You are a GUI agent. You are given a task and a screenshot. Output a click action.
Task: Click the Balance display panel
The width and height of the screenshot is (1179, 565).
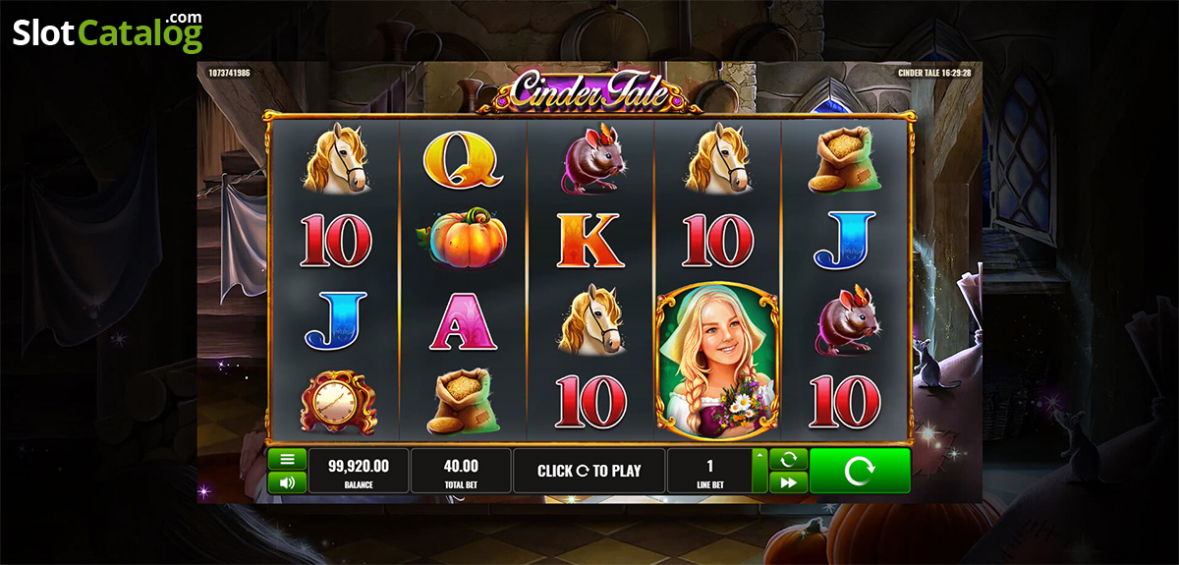tap(359, 471)
